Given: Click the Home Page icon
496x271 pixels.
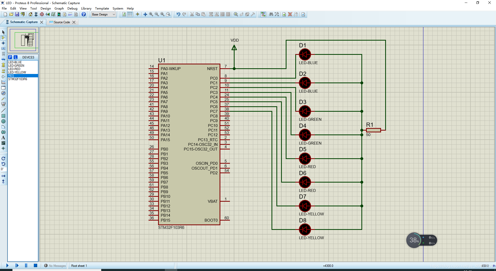Looking at the screenshot, I should [30, 14].
